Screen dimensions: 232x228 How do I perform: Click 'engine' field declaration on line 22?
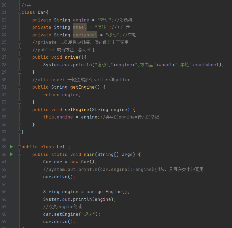click(x=81, y=20)
